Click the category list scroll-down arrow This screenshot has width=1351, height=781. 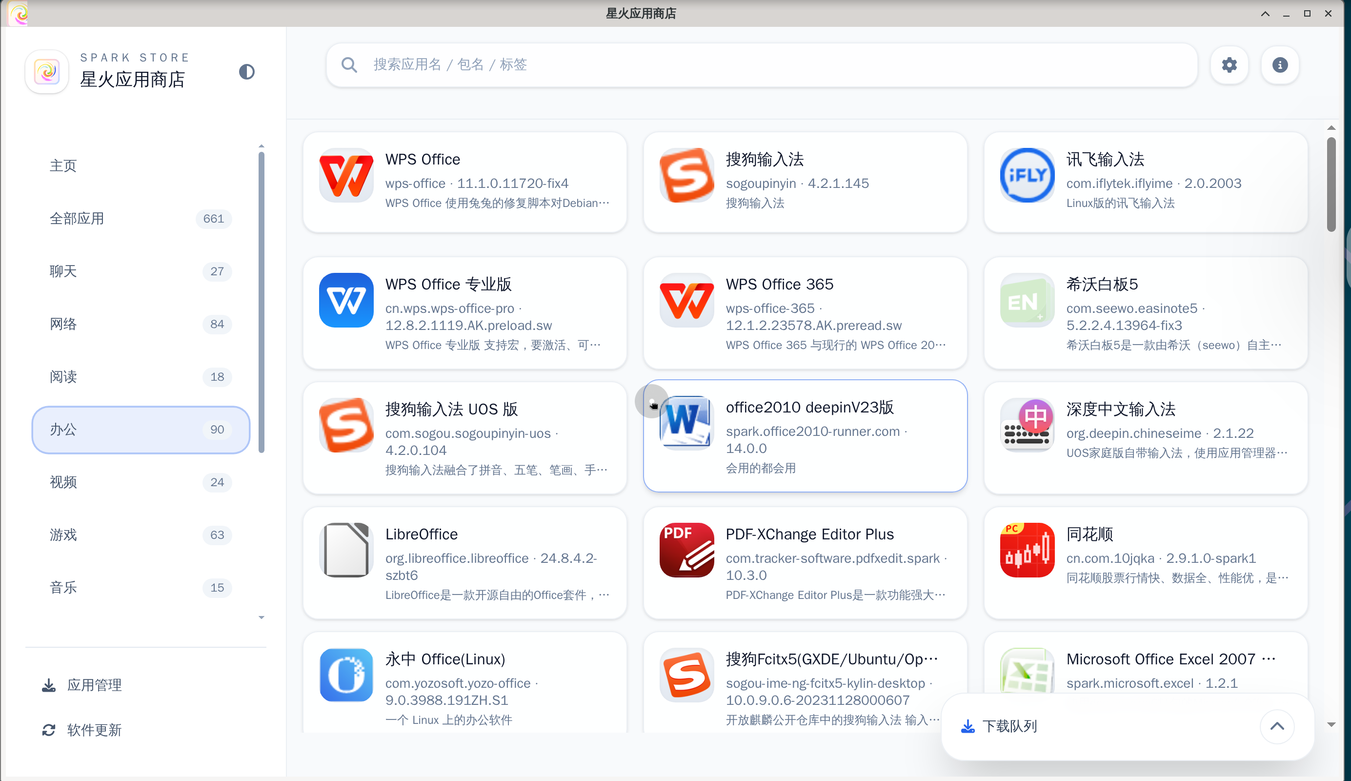261,617
